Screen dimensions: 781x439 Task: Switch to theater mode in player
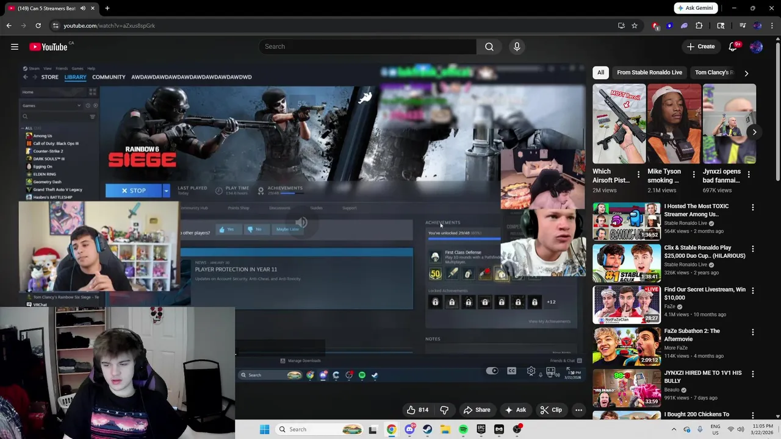[551, 371]
